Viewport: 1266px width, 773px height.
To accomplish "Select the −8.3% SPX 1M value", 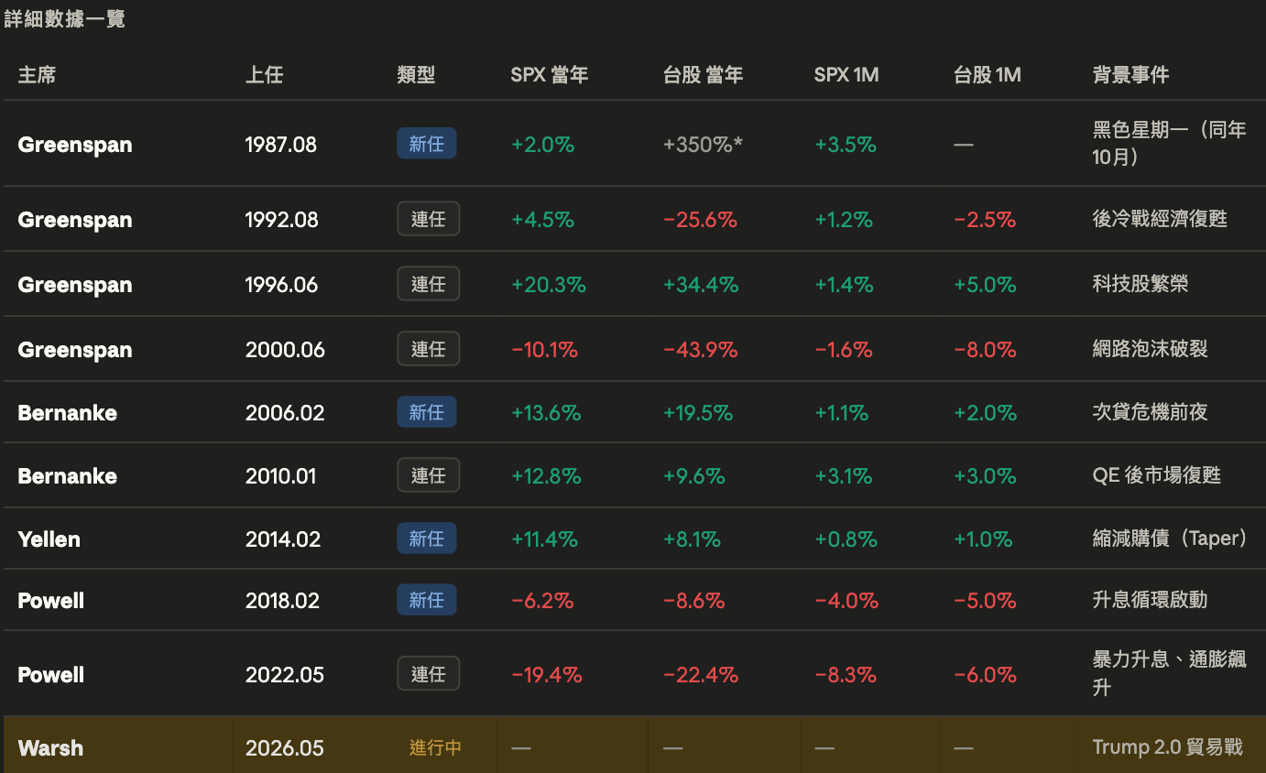I will (846, 675).
